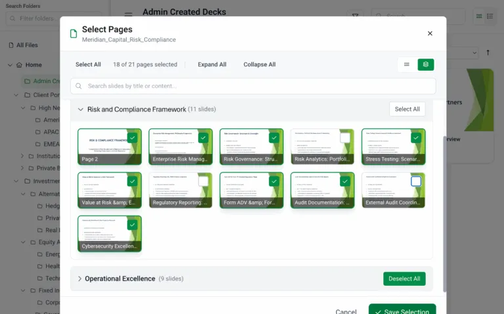This screenshot has width=504, height=314.
Task: Click Deselect All for Operational Excellence
Action: pyautogui.click(x=404, y=279)
